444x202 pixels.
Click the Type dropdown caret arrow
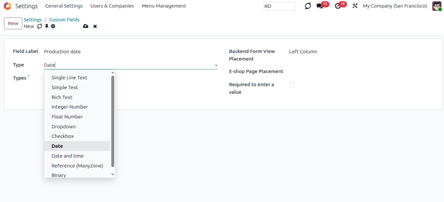point(216,65)
